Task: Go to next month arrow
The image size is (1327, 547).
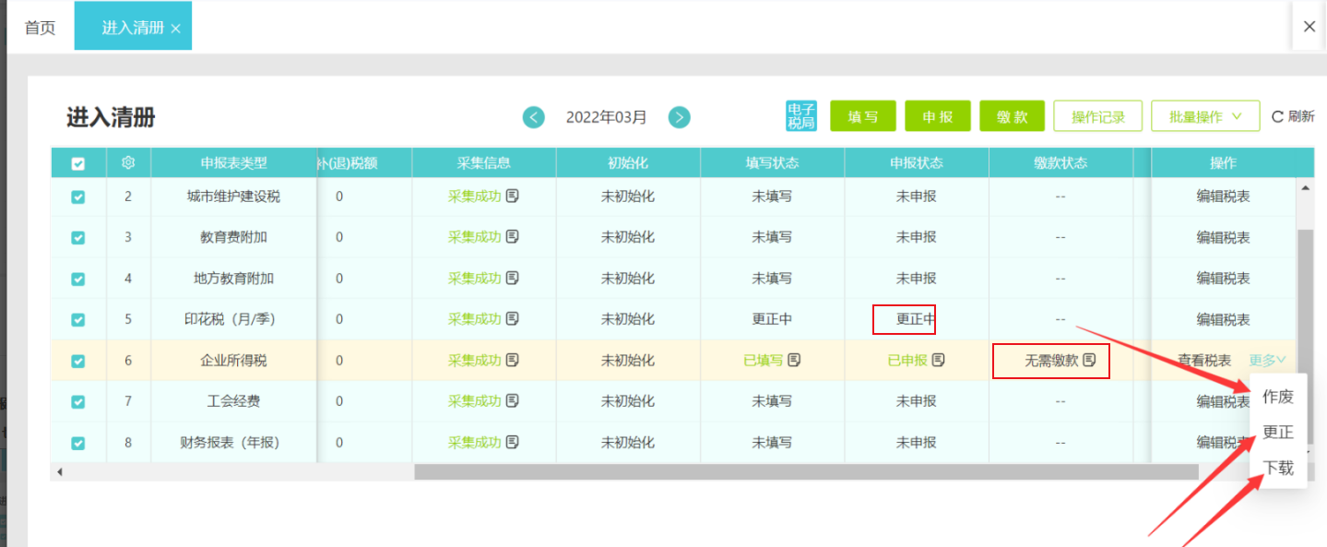Action: point(680,117)
